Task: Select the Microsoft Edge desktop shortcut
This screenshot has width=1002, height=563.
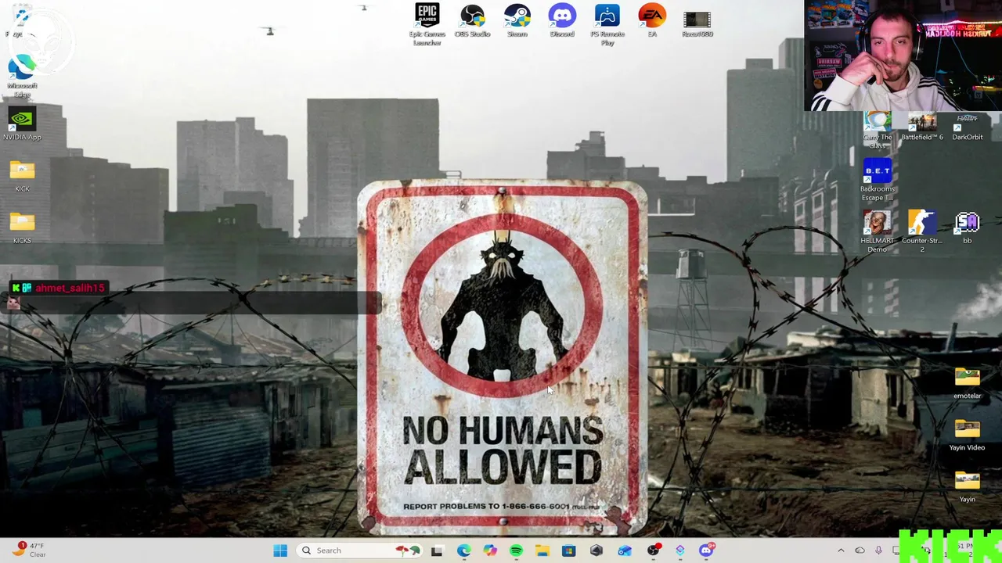Action: pyautogui.click(x=22, y=76)
